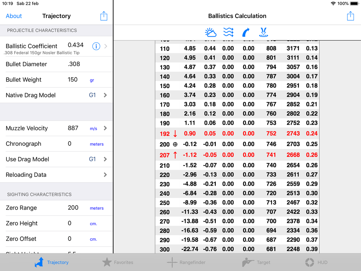Change the Muzzle Velocity m/s unit
The image size is (361, 271).
click(x=93, y=129)
